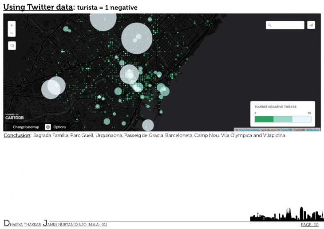The image size is (324, 229).
Task: Click the zoom level 13 indicator
Action: [12, 46]
